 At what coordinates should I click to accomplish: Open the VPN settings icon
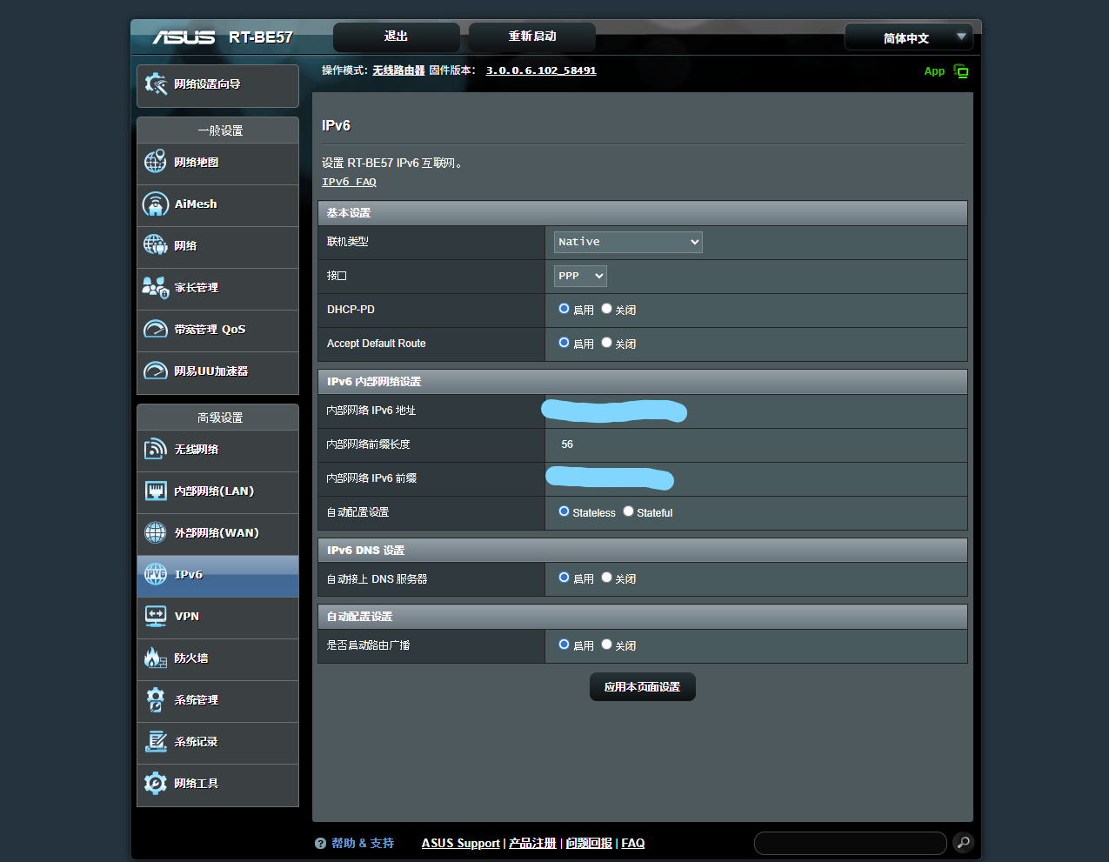click(x=155, y=617)
